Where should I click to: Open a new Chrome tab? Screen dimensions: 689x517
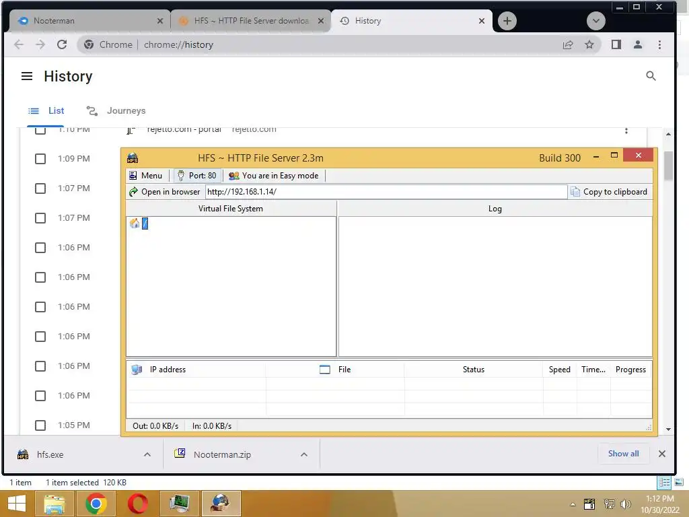pyautogui.click(x=507, y=21)
